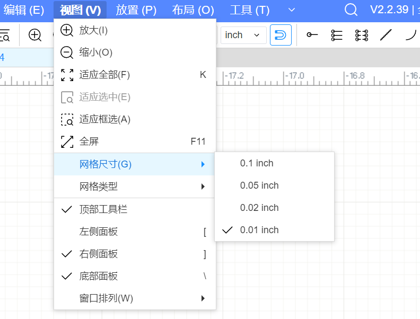
Task: Select the straight line drawing tool
Action: (x=386, y=35)
